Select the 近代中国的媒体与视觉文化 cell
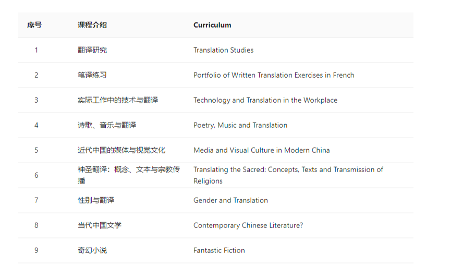475x266 pixels. pos(121,150)
